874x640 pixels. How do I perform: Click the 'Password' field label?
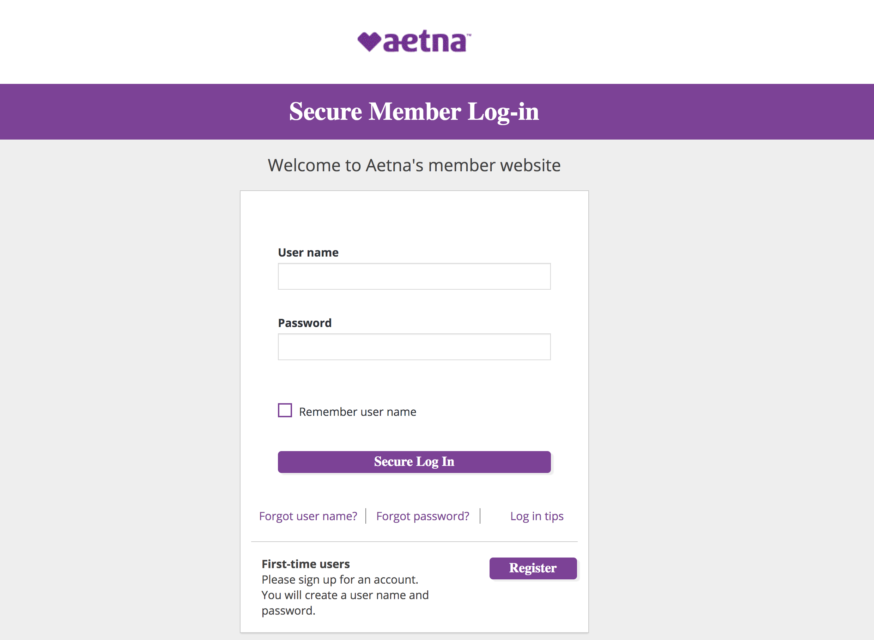click(305, 323)
